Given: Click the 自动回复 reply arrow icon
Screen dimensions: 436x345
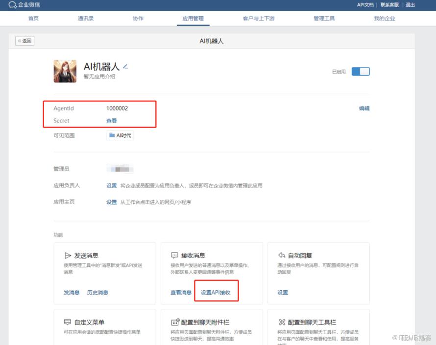Looking at the screenshot, I should (282, 256).
